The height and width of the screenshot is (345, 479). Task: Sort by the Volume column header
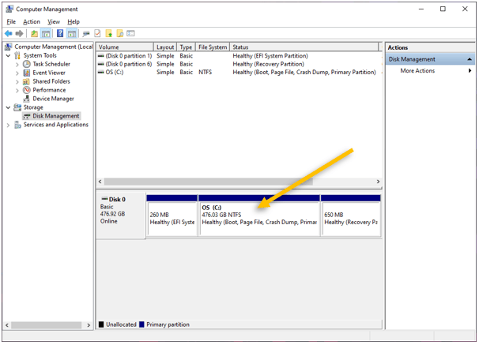coord(125,47)
